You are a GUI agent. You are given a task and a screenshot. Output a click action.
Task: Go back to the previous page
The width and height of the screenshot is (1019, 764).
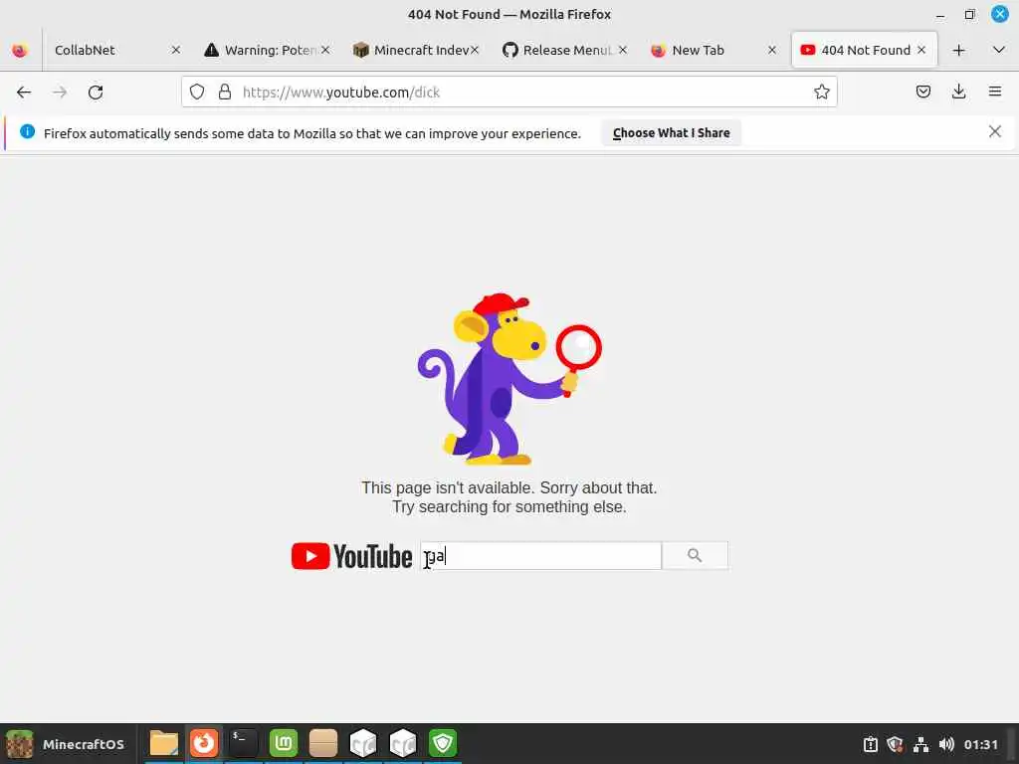pos(24,93)
